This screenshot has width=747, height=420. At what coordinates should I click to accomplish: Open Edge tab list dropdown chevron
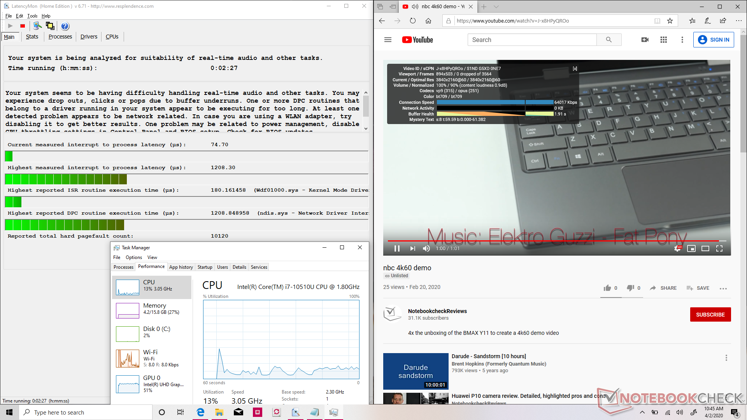496,7
